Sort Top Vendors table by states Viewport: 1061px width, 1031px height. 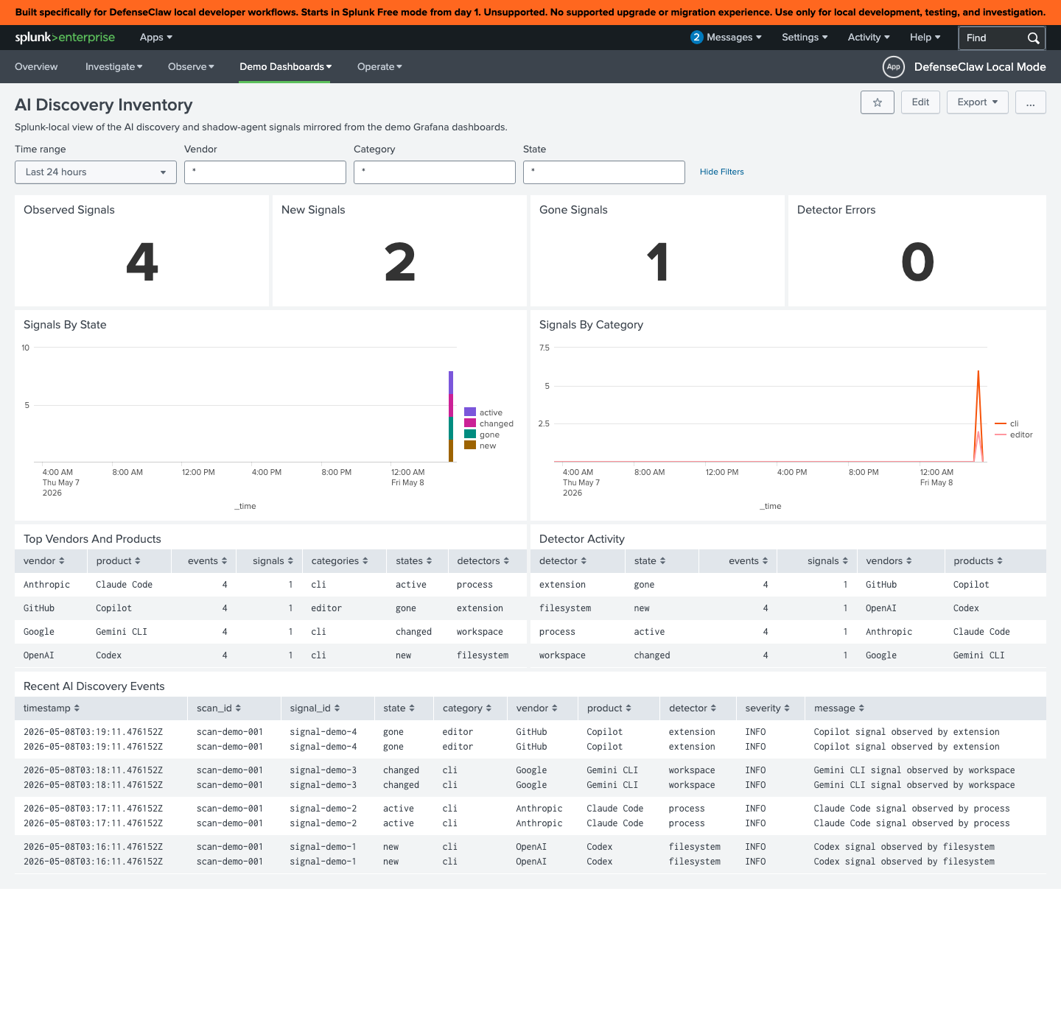[x=414, y=561]
